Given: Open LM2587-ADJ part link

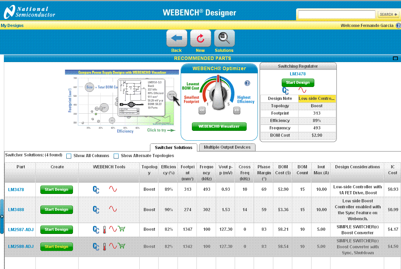Looking at the screenshot, I should coord(21,230).
